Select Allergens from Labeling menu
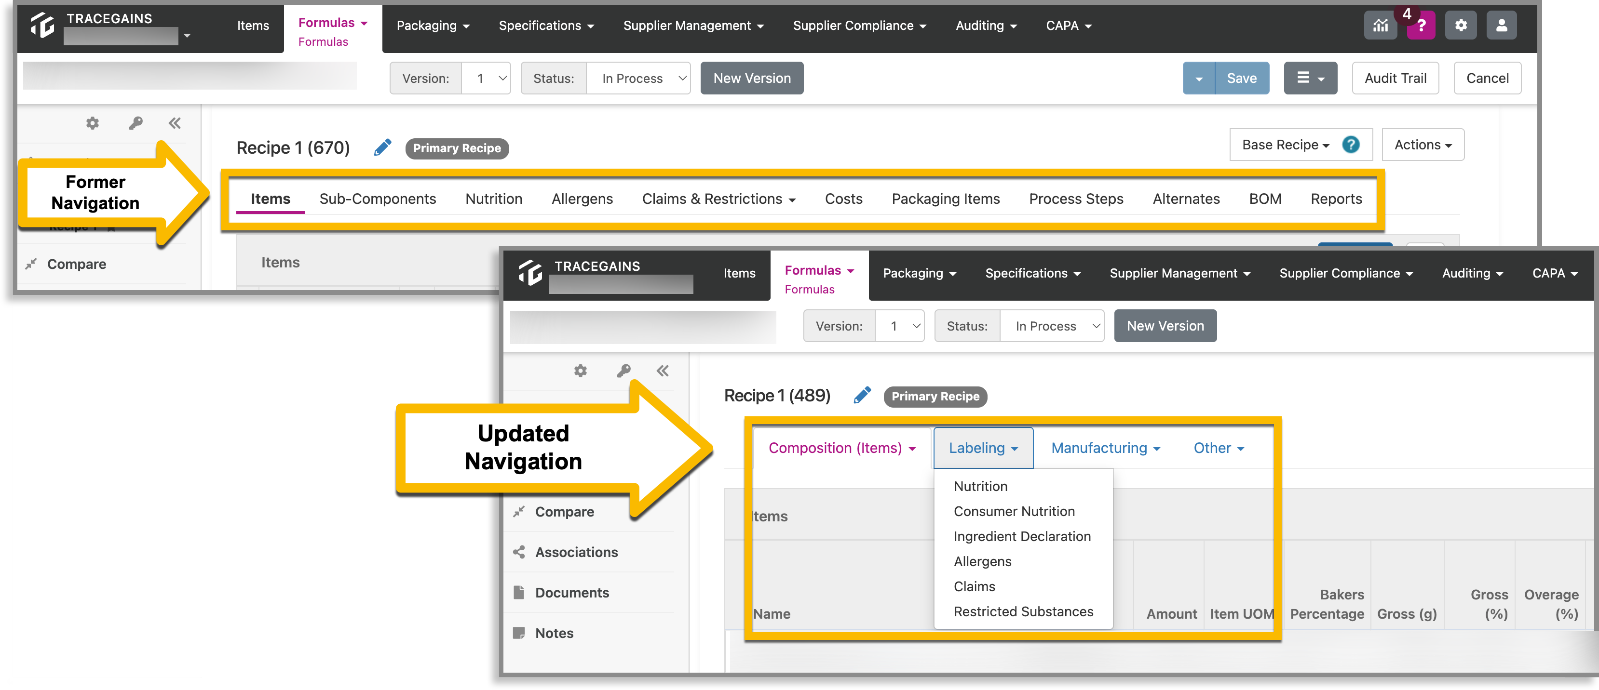 point(982,561)
